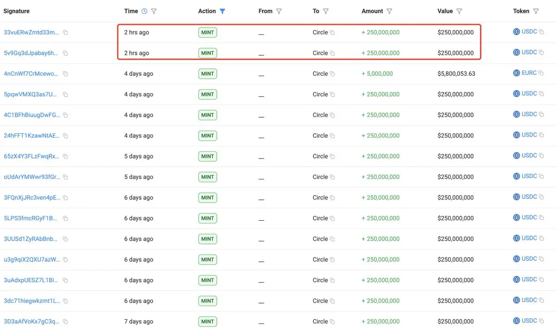Click MINT badge in 33vuERwZmtd33m... row

pos(207,33)
